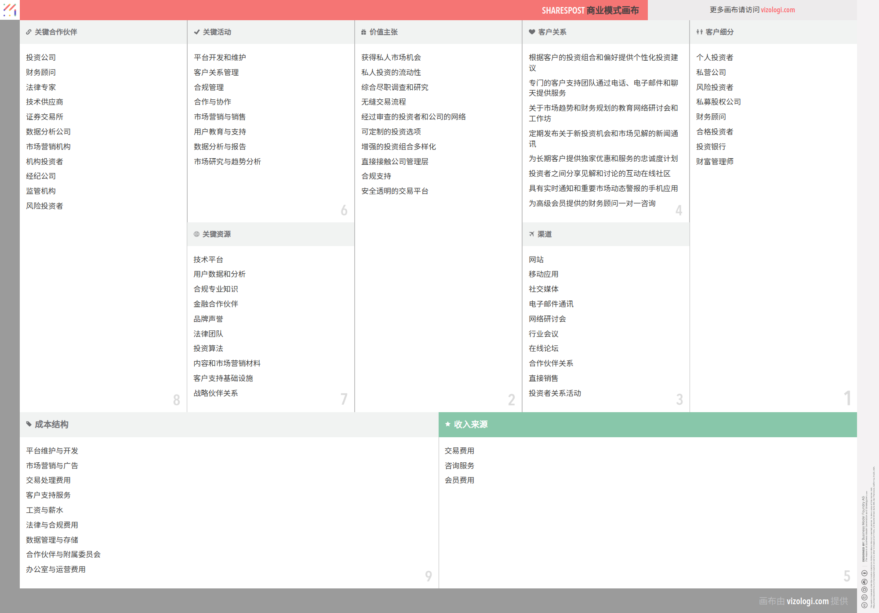Click the people icon beside 客户细分
Screen dimensions: 879x613
point(699,32)
